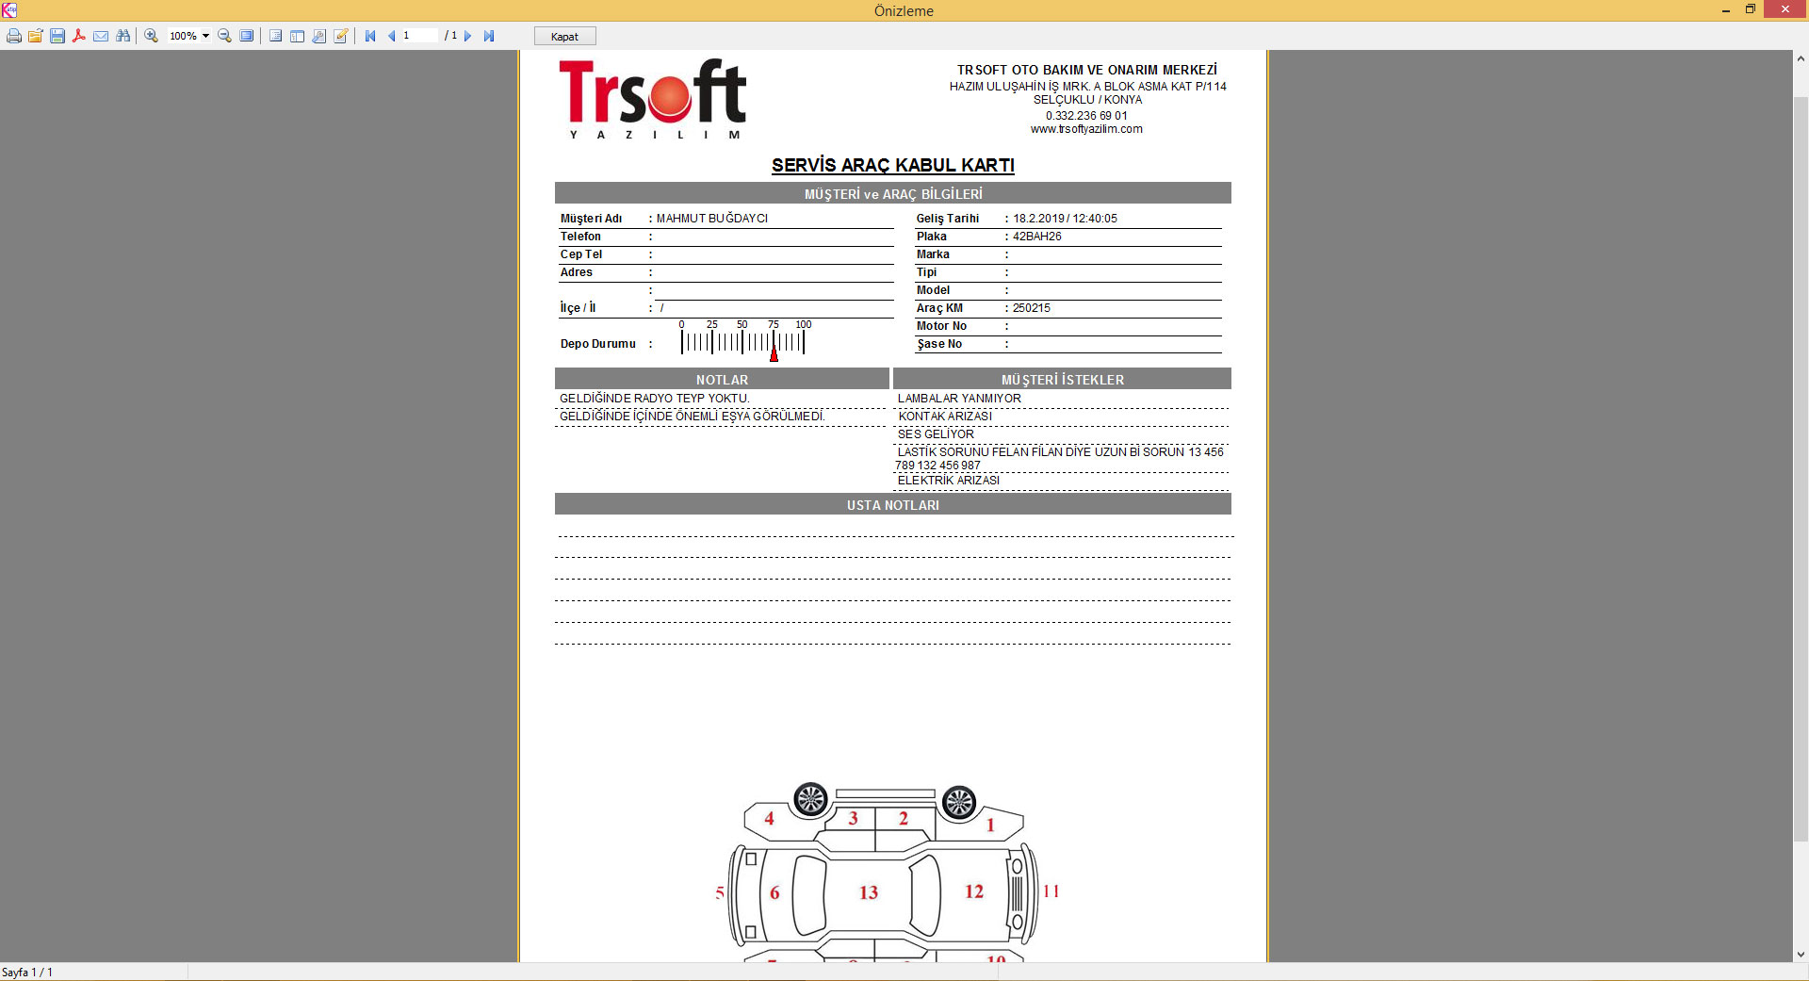This screenshot has width=1809, height=981.
Task: Click the Kapat button
Action: (565, 36)
